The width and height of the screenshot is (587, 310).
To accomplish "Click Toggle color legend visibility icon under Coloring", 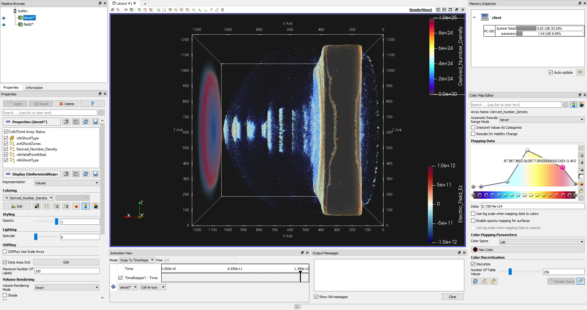I will tap(86, 206).
